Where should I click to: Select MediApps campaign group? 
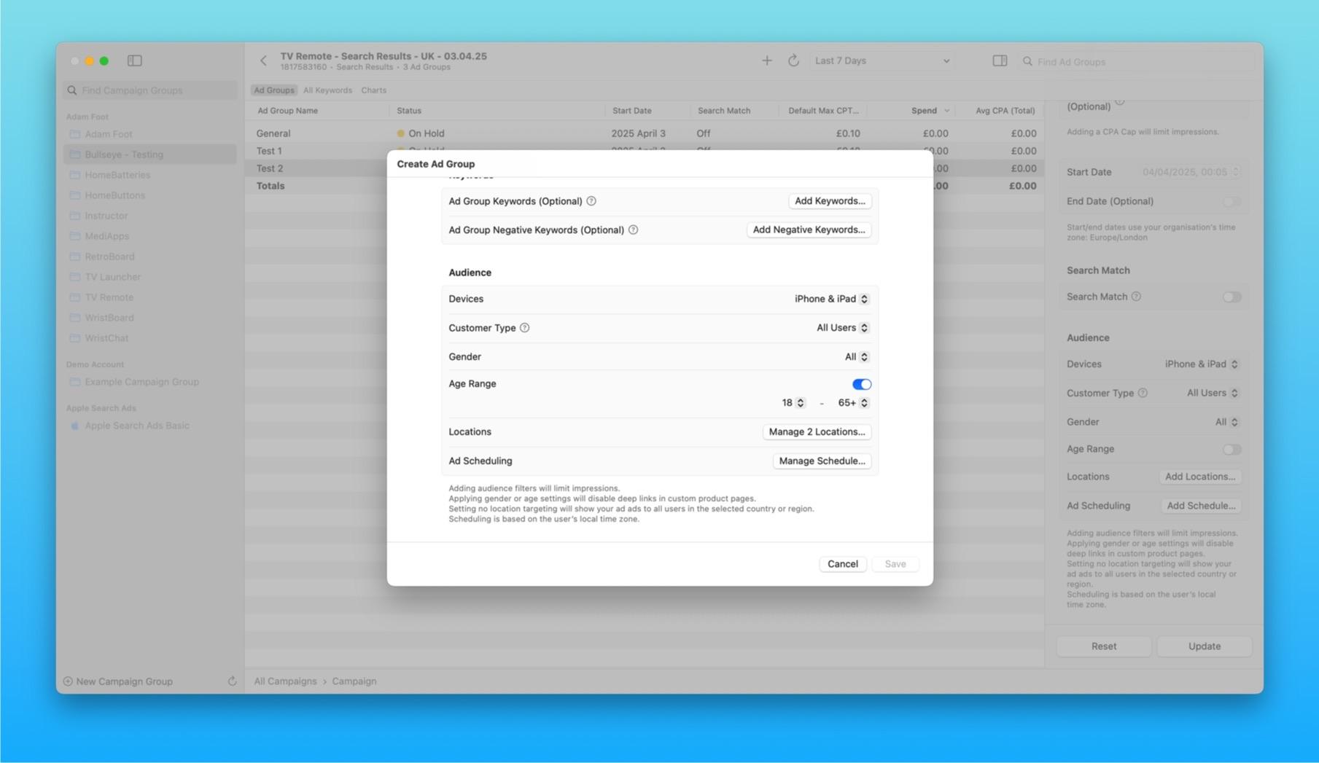(149, 236)
